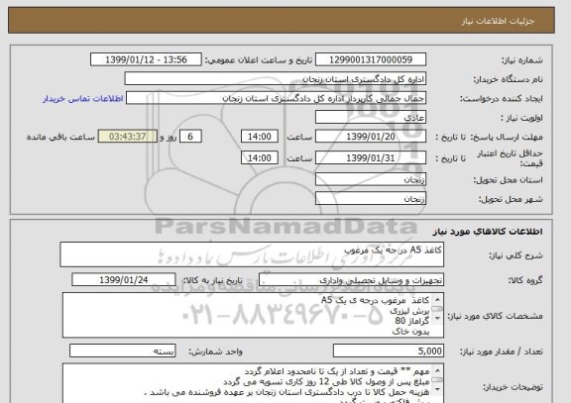Click the label مهلت ارسال پاسخ
The image size is (571, 403).
[x=506, y=137]
